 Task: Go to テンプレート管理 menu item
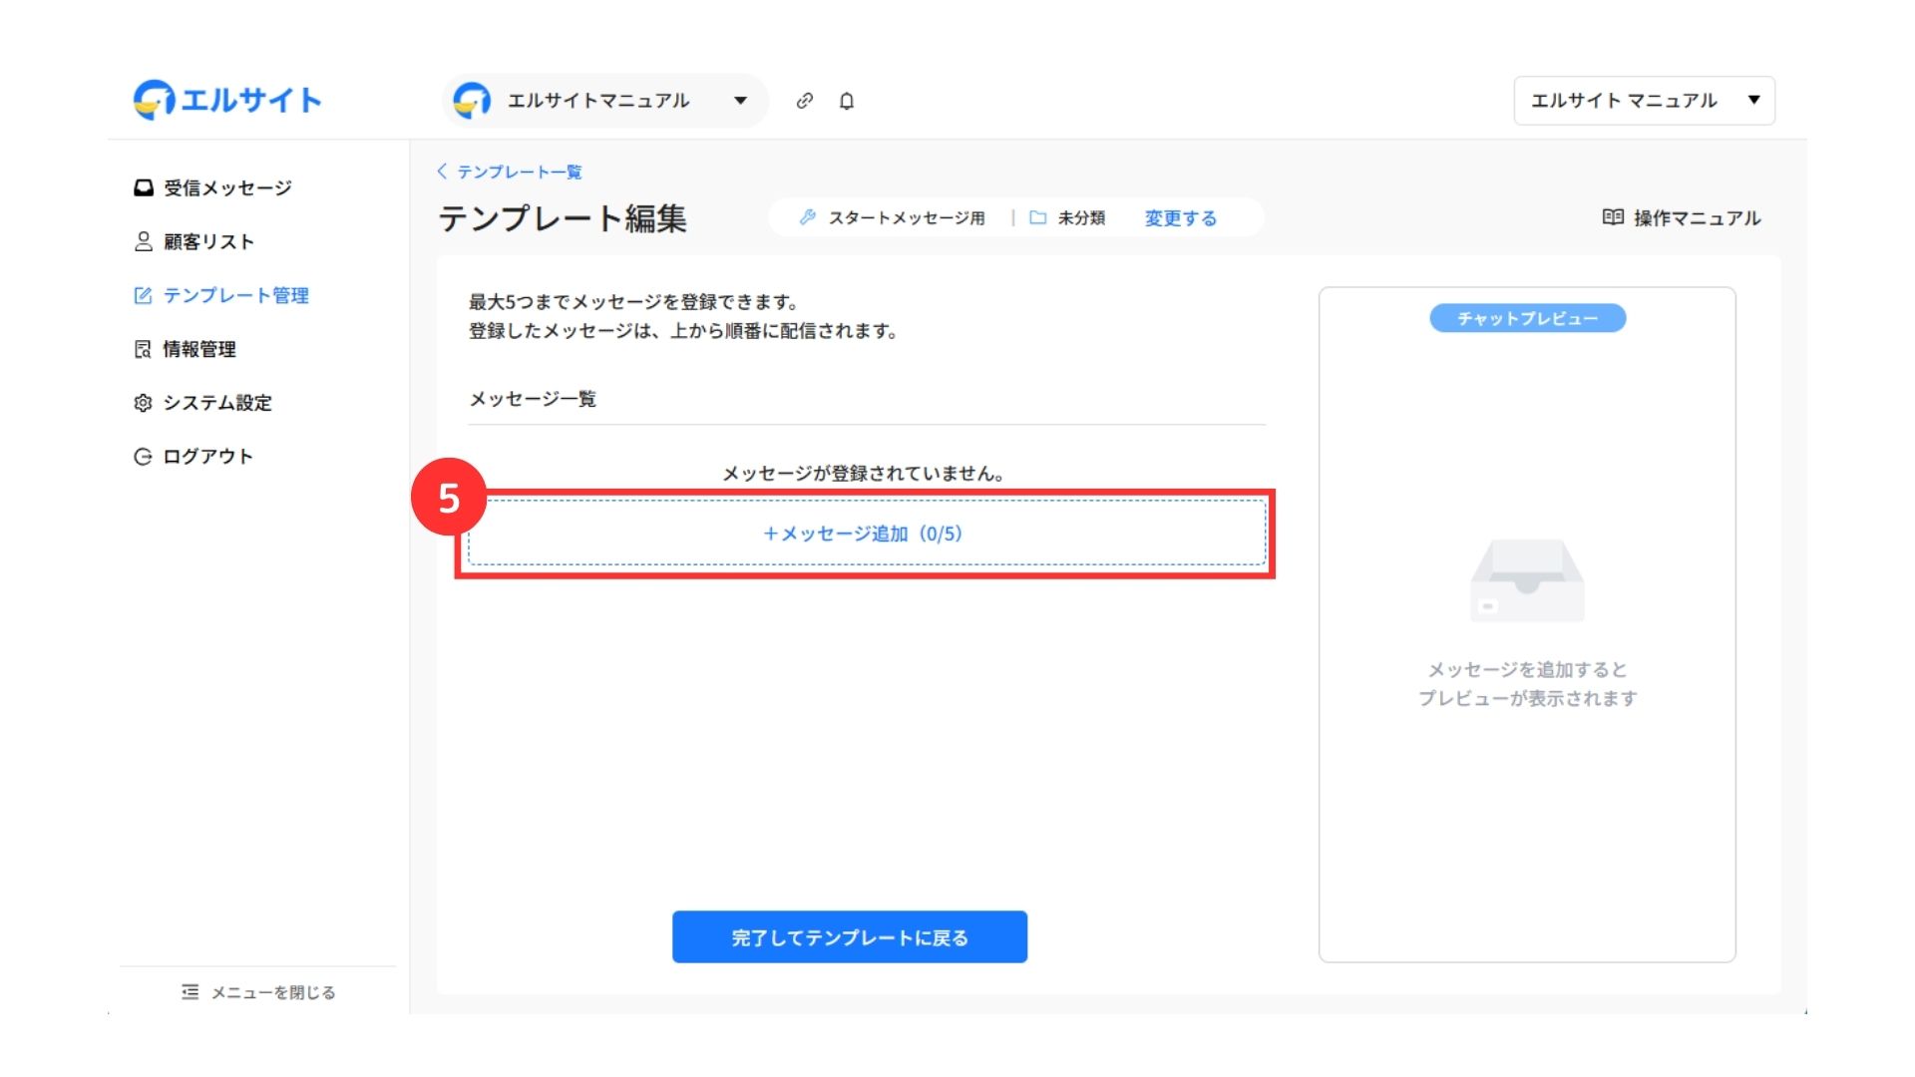pyautogui.click(x=235, y=295)
